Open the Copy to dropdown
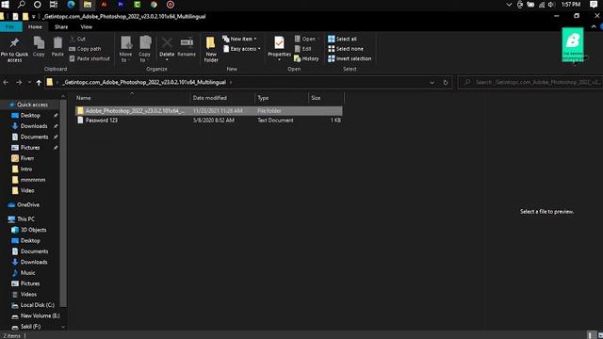Image resolution: width=603 pixels, height=339 pixels. tap(145, 49)
